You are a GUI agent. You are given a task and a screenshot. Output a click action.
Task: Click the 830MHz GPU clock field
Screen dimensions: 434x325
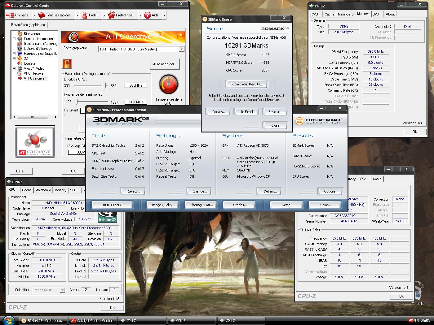[x=136, y=85]
